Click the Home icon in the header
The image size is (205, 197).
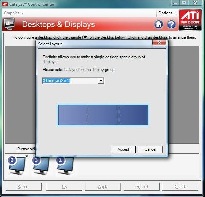pyautogui.click(x=159, y=24)
